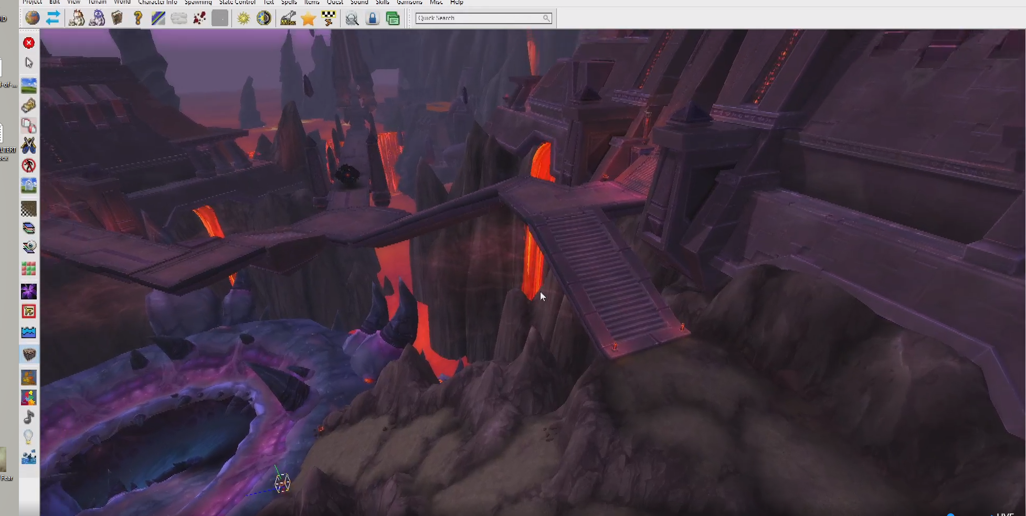
Task: Open the Spells menu
Action: (x=289, y=2)
